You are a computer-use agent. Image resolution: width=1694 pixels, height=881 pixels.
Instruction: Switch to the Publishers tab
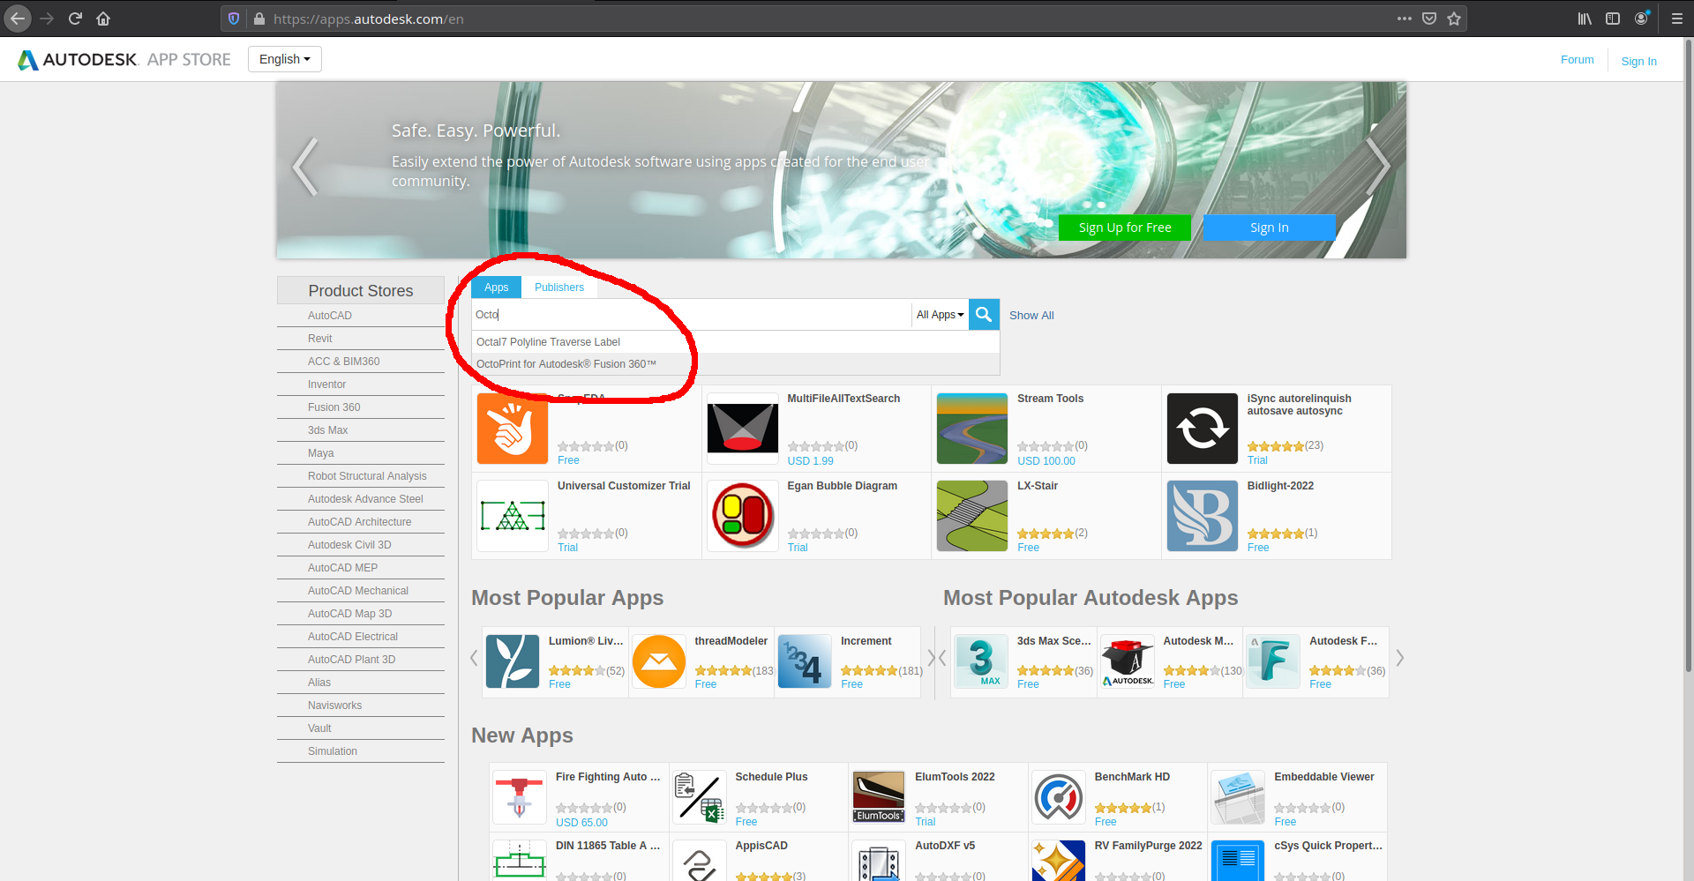click(559, 287)
